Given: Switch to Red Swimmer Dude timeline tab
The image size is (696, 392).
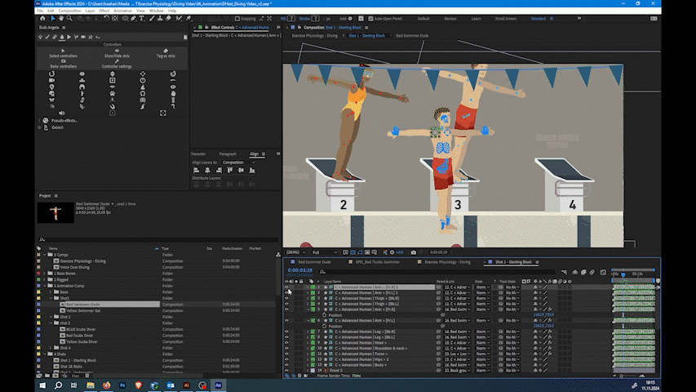Looking at the screenshot, I should tap(314, 262).
